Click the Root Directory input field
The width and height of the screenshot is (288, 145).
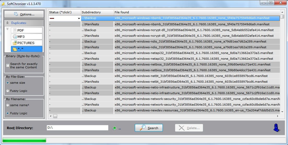point(77,128)
